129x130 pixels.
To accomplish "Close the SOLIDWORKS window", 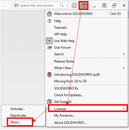I will tap(124, 6).
